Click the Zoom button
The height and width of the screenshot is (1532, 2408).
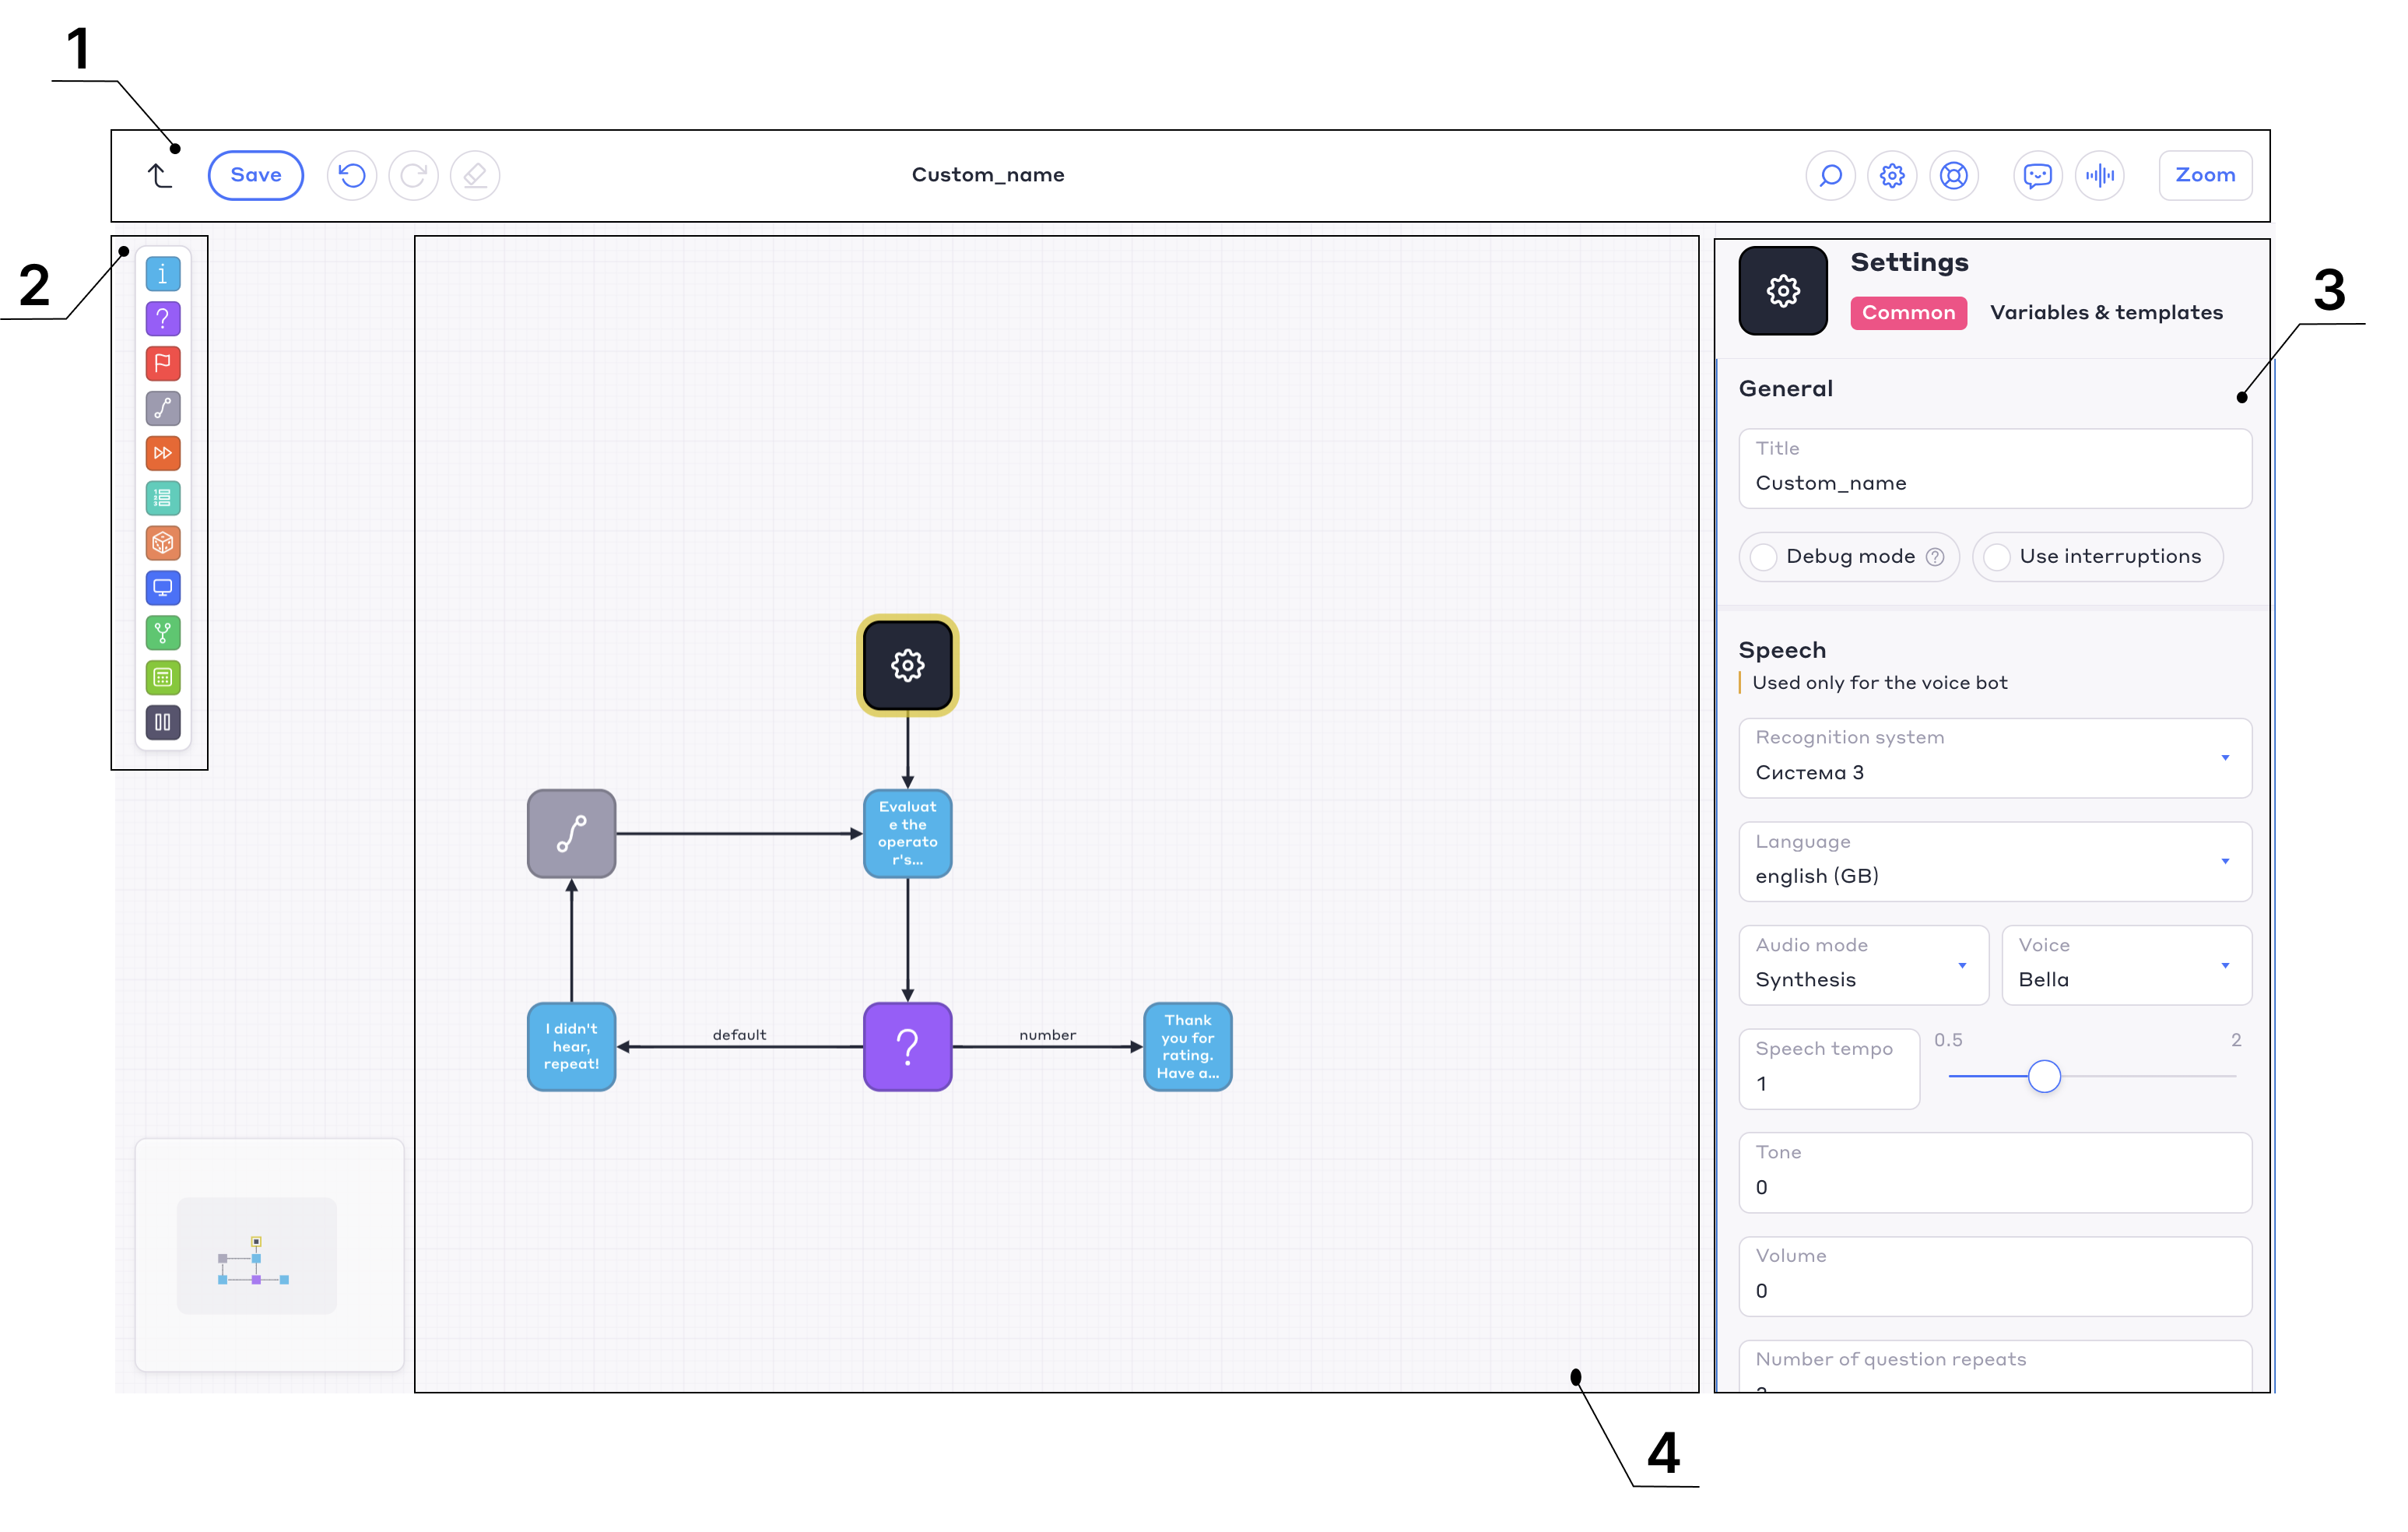(x=2204, y=176)
